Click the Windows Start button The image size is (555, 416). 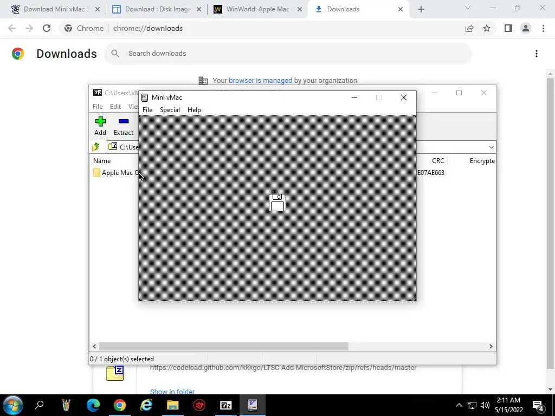tap(13, 405)
